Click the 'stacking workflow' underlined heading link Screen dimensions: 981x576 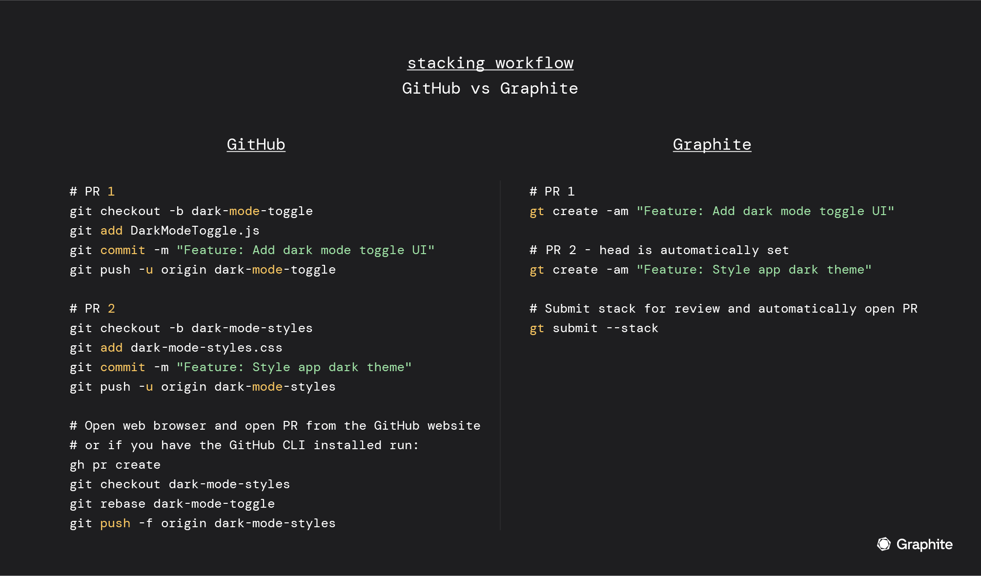490,62
